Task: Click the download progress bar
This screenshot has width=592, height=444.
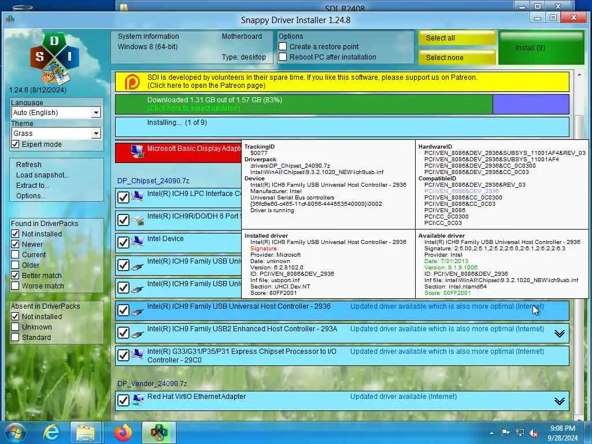Action: coord(342,104)
